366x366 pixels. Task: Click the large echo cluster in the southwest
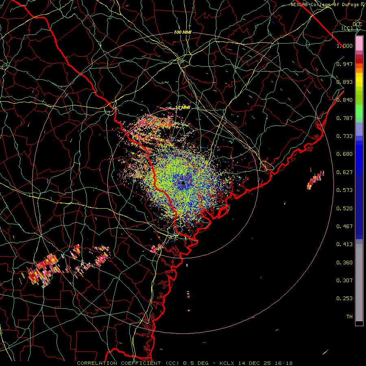point(44,271)
